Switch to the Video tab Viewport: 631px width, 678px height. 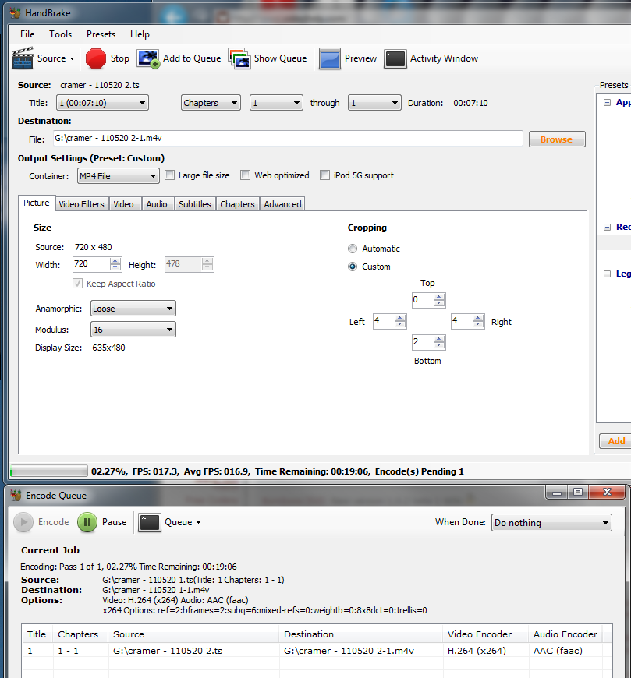[x=123, y=204]
